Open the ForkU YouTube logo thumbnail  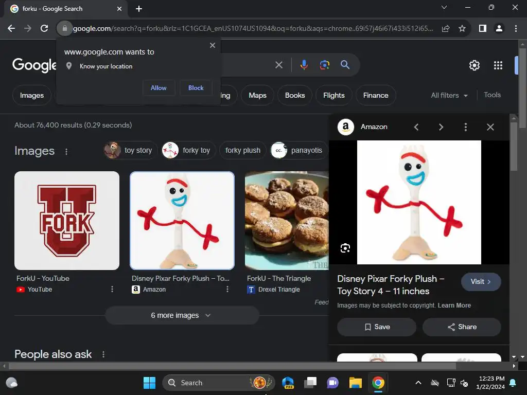[67, 221]
